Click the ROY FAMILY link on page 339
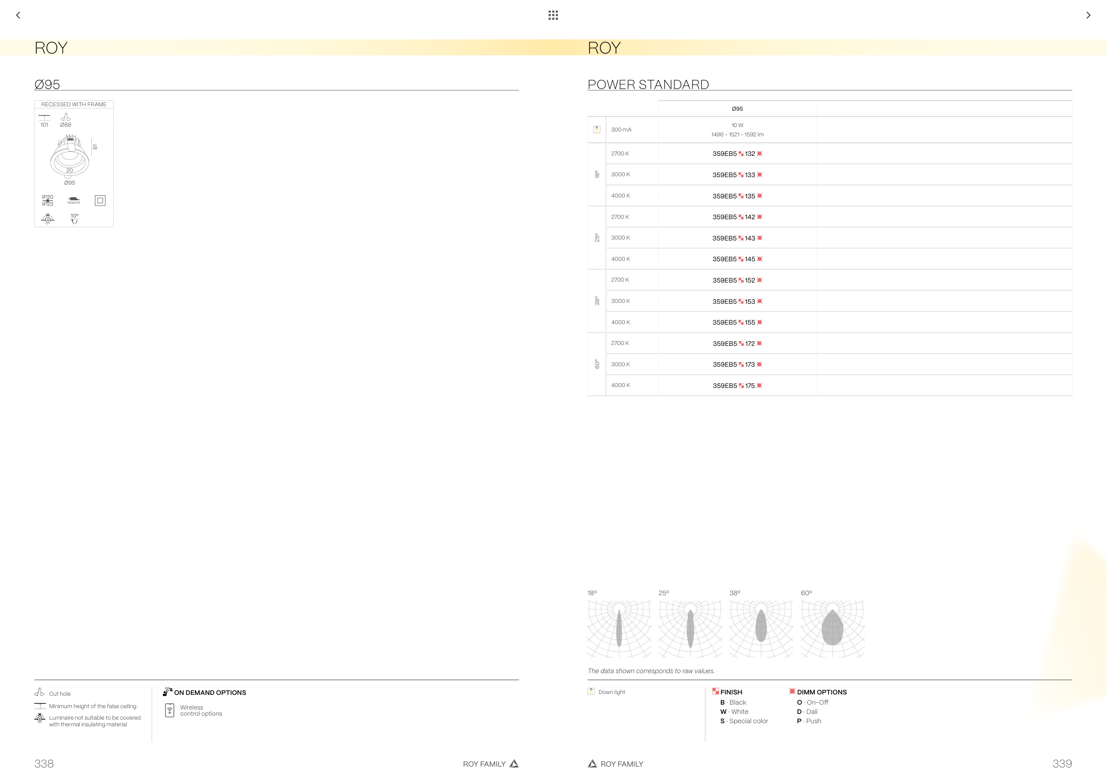Image resolution: width=1107 pixels, height=783 pixels. [622, 764]
